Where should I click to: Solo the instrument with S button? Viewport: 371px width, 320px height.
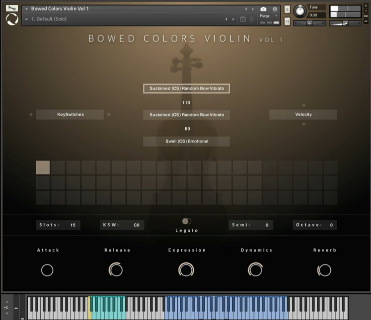287,10
